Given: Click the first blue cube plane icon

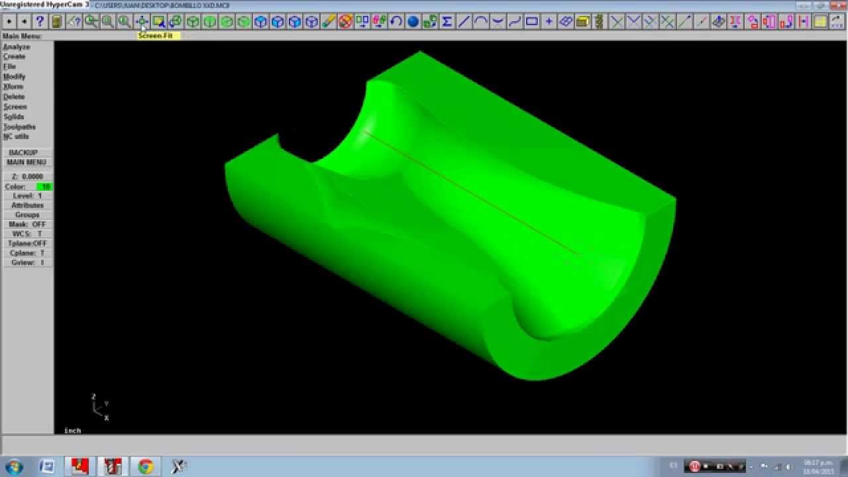Looking at the screenshot, I should [260, 22].
